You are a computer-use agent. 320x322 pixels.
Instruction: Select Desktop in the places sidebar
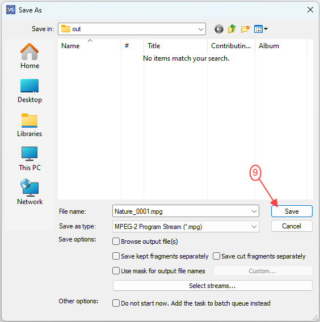[30, 91]
